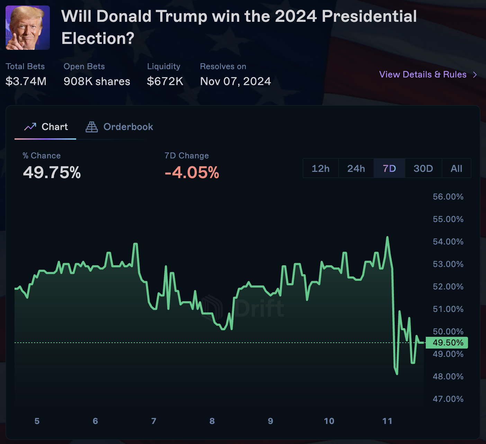
Task: Switch chart to the All time range
Action: tap(456, 168)
